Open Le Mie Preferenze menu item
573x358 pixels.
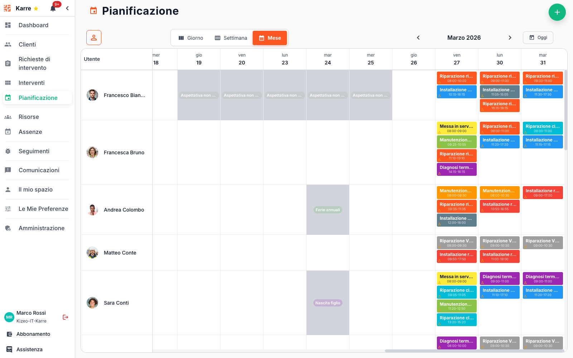tap(43, 209)
